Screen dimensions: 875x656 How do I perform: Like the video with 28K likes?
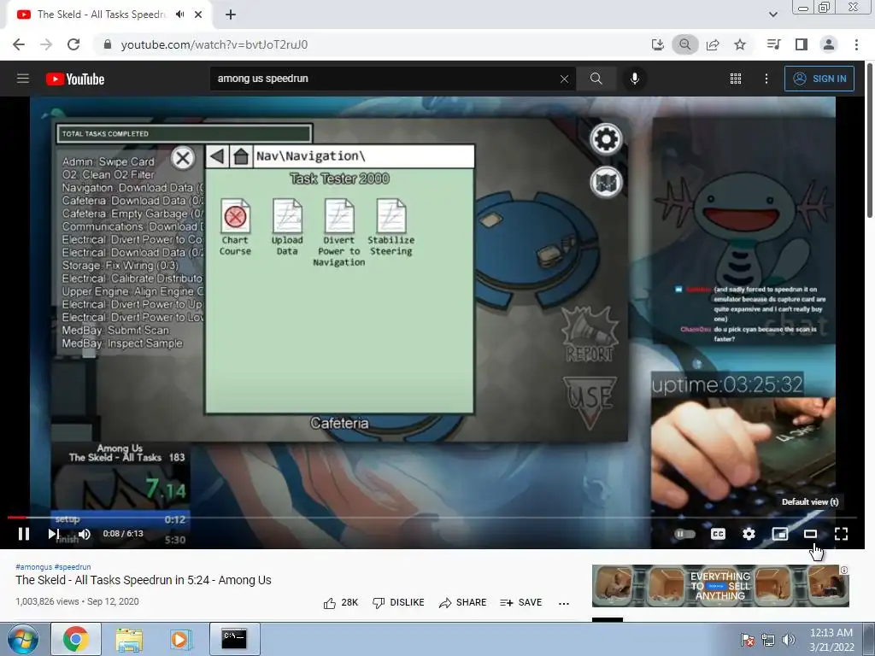[x=341, y=602]
